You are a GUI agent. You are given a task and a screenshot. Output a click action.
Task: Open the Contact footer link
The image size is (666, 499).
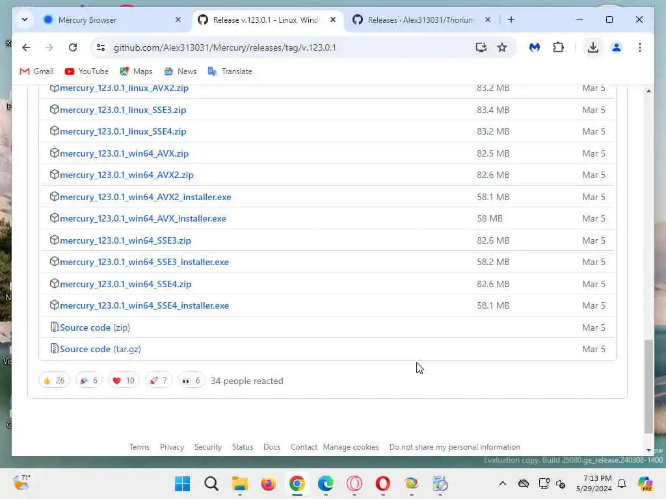[304, 447]
